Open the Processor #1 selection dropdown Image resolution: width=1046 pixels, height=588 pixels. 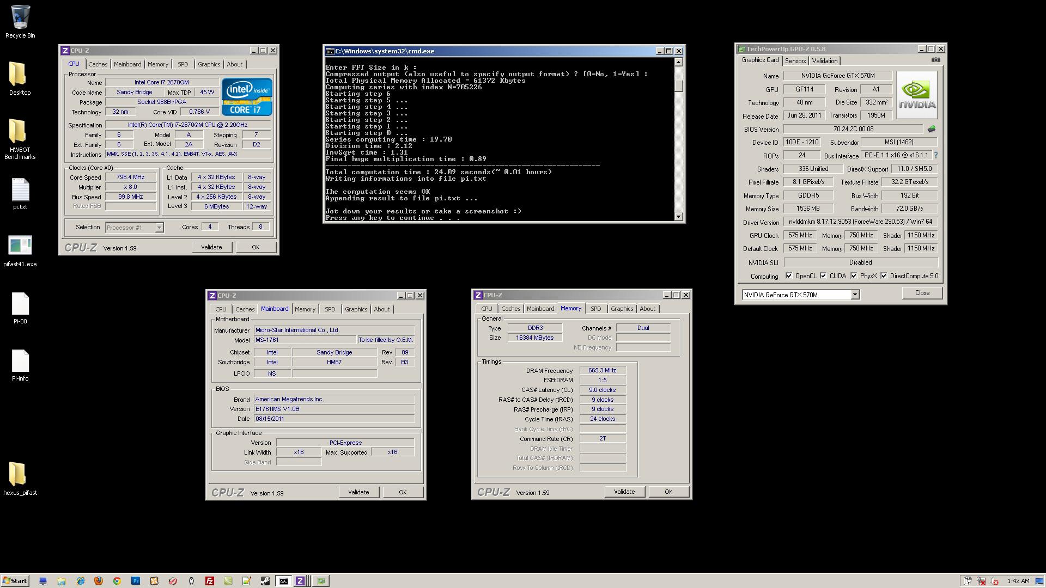tap(159, 228)
